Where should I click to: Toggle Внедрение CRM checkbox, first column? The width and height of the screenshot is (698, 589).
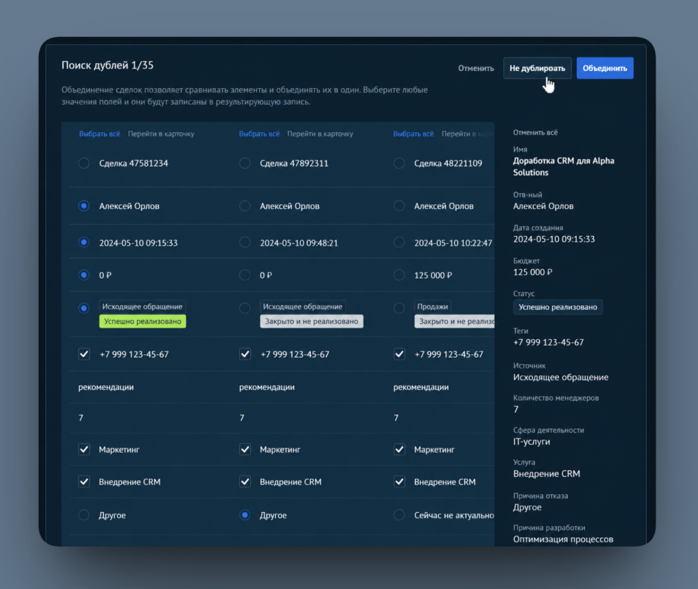84,482
